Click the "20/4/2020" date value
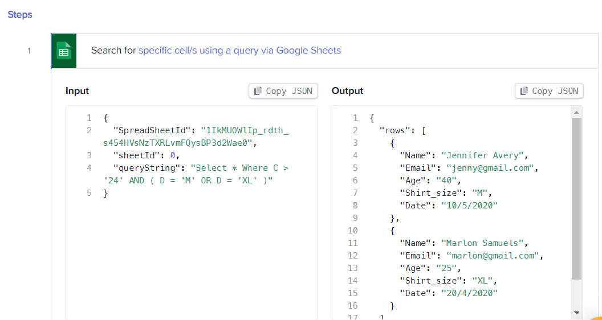Image resolution: width=602 pixels, height=320 pixels. (470, 293)
